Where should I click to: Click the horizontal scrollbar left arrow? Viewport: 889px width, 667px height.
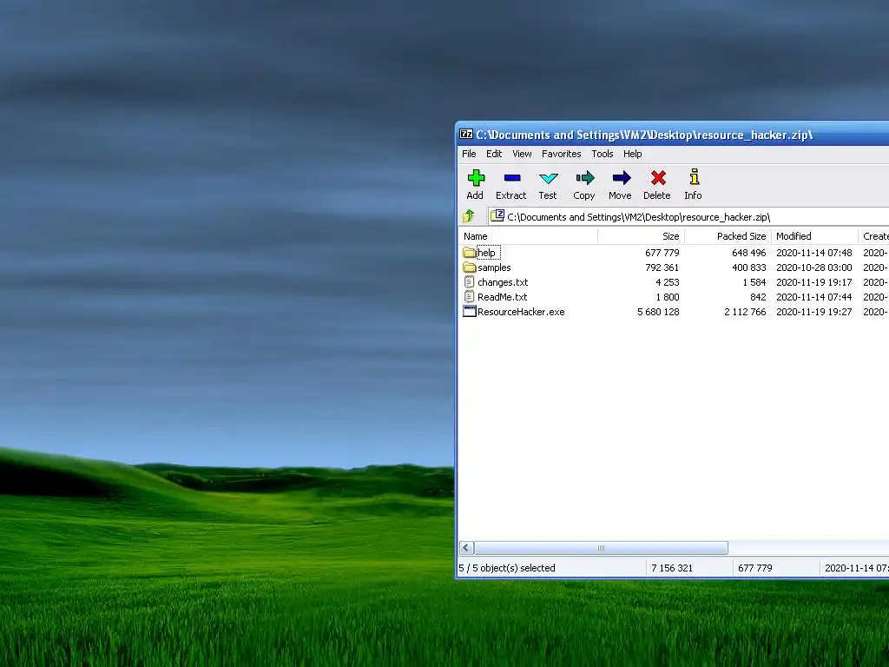[466, 548]
